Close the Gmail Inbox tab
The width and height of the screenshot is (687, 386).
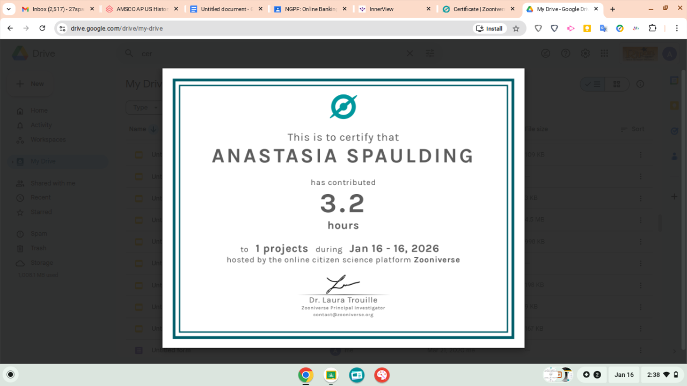[92, 9]
